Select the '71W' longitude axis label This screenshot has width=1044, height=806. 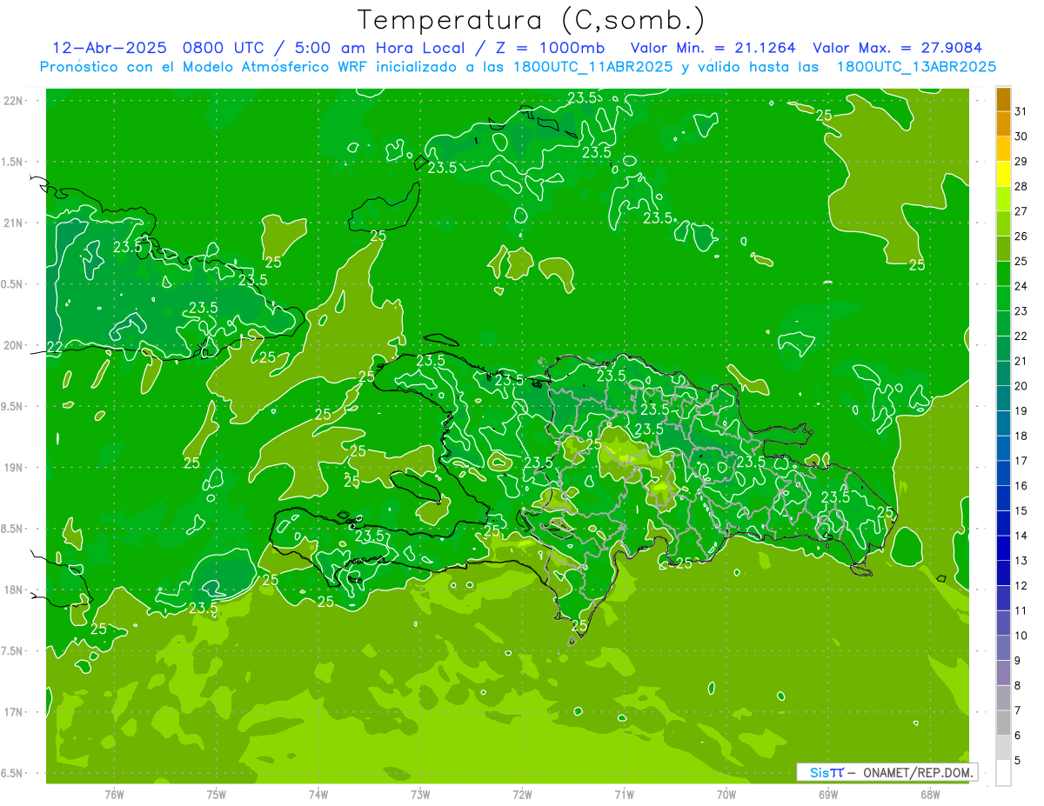(624, 795)
